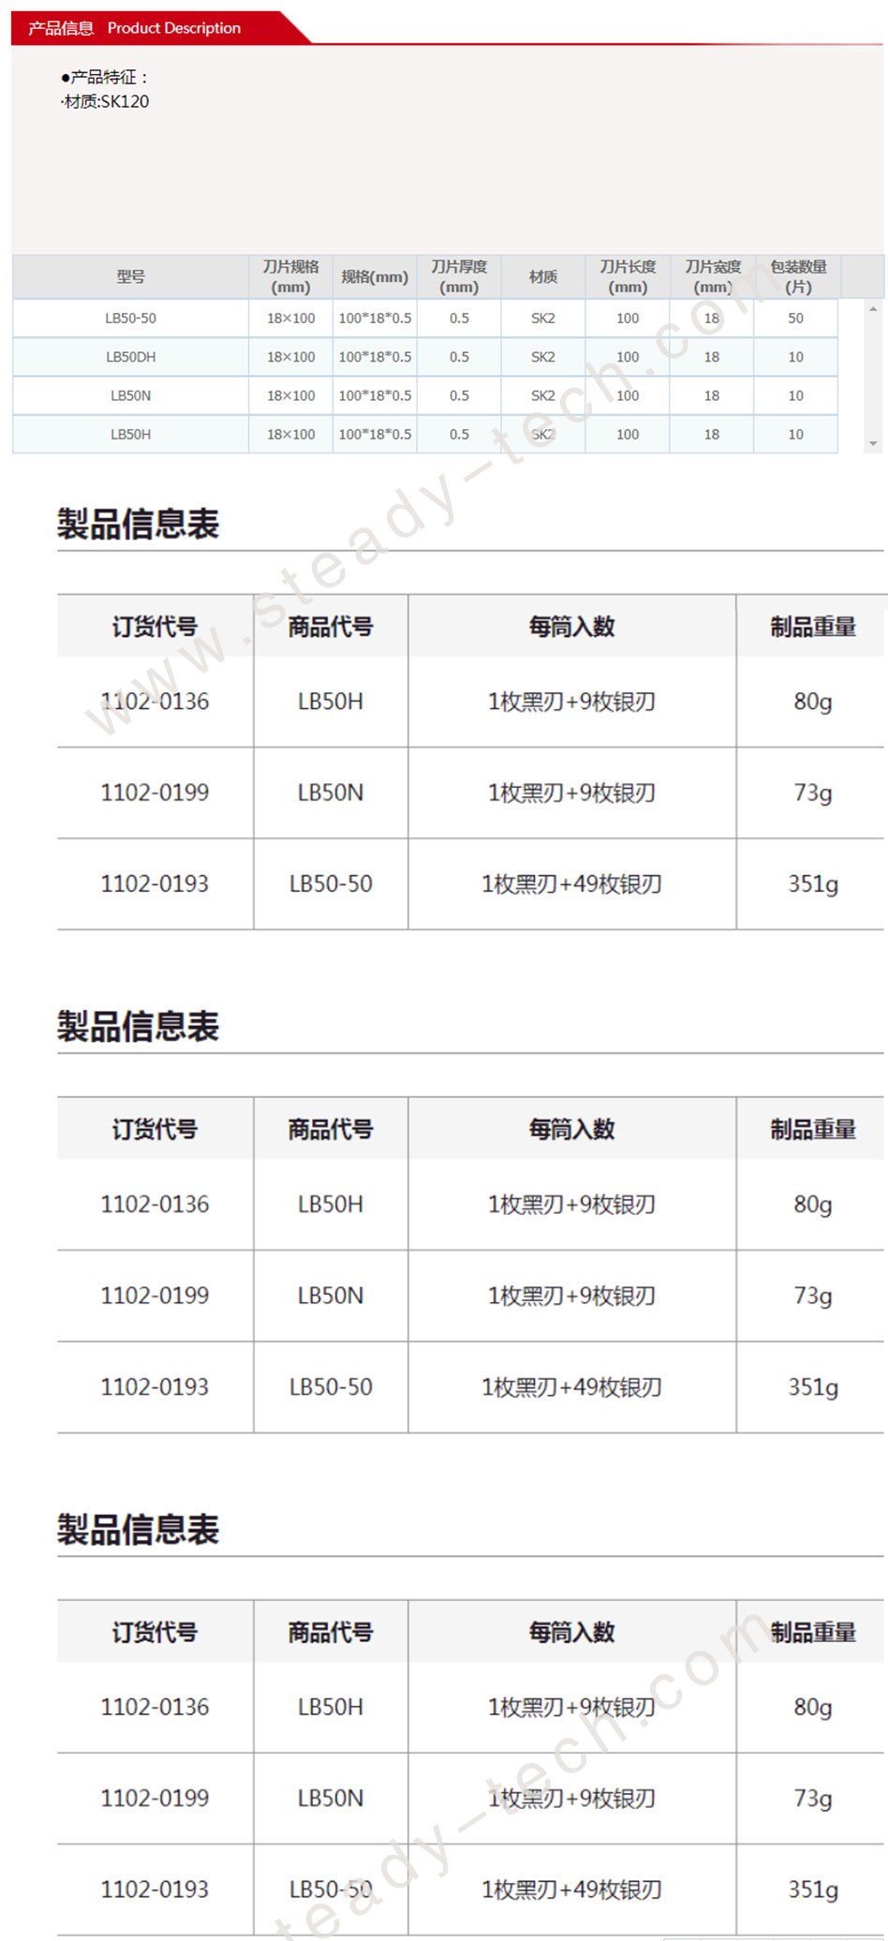Click the first 製品信息表 heading
The width and height of the screenshot is (888, 1941).
(x=138, y=524)
